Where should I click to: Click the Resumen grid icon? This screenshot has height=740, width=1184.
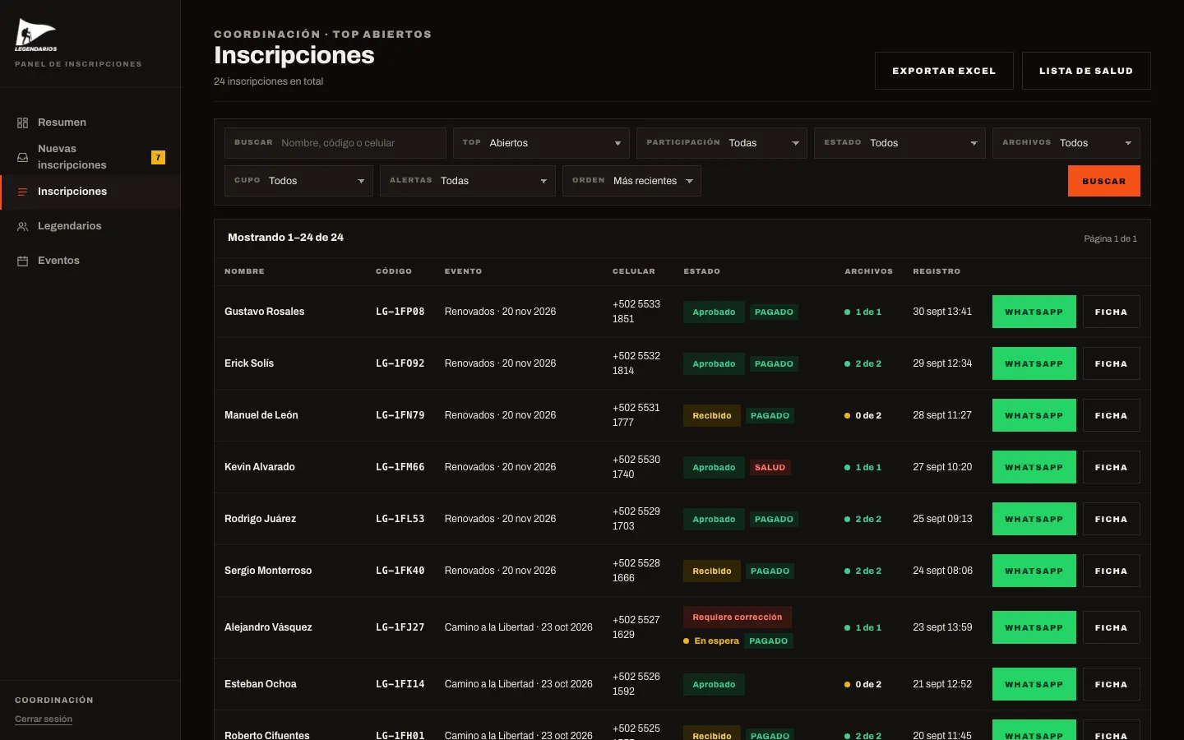22,123
